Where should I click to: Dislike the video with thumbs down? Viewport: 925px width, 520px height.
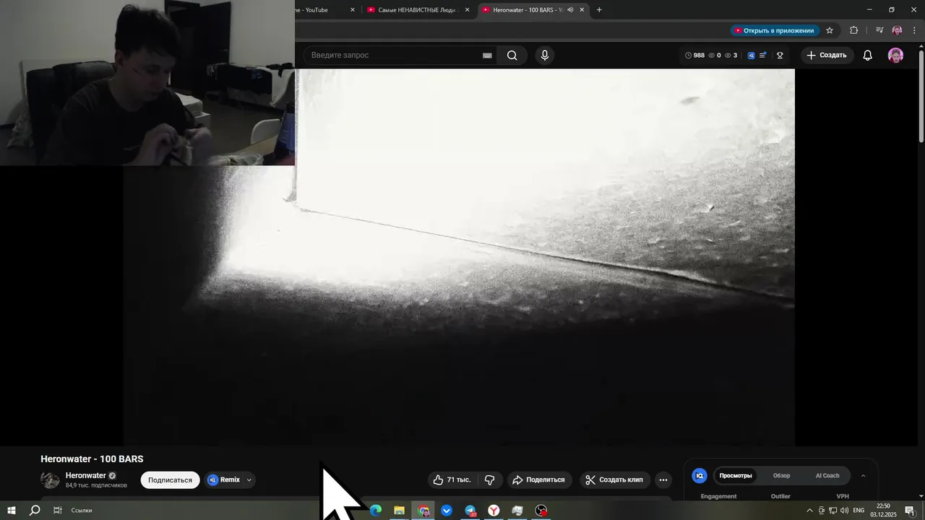pos(489,480)
